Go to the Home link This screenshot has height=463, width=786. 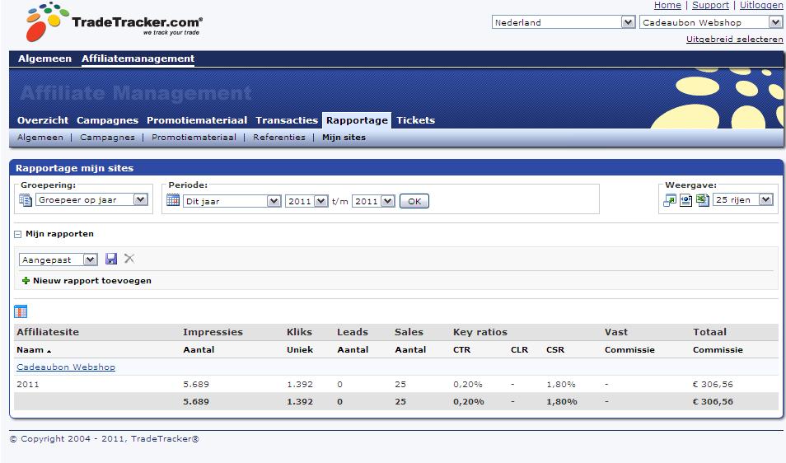point(667,5)
